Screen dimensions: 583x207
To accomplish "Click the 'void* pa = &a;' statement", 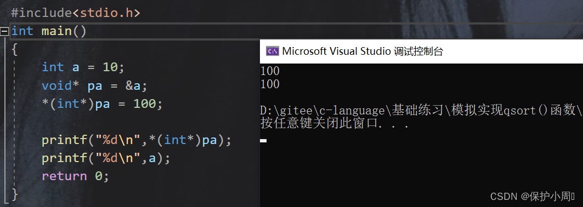I will point(94,85).
